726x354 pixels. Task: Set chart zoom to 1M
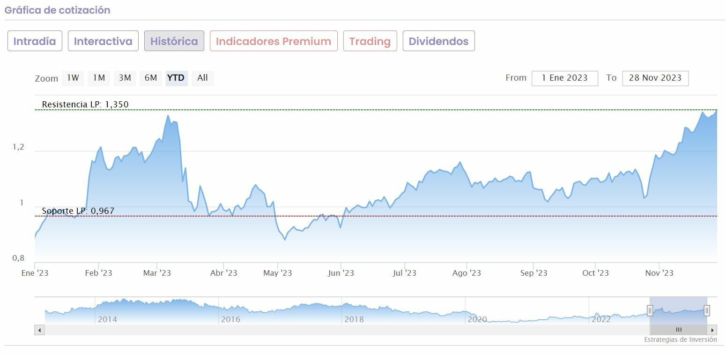99,78
